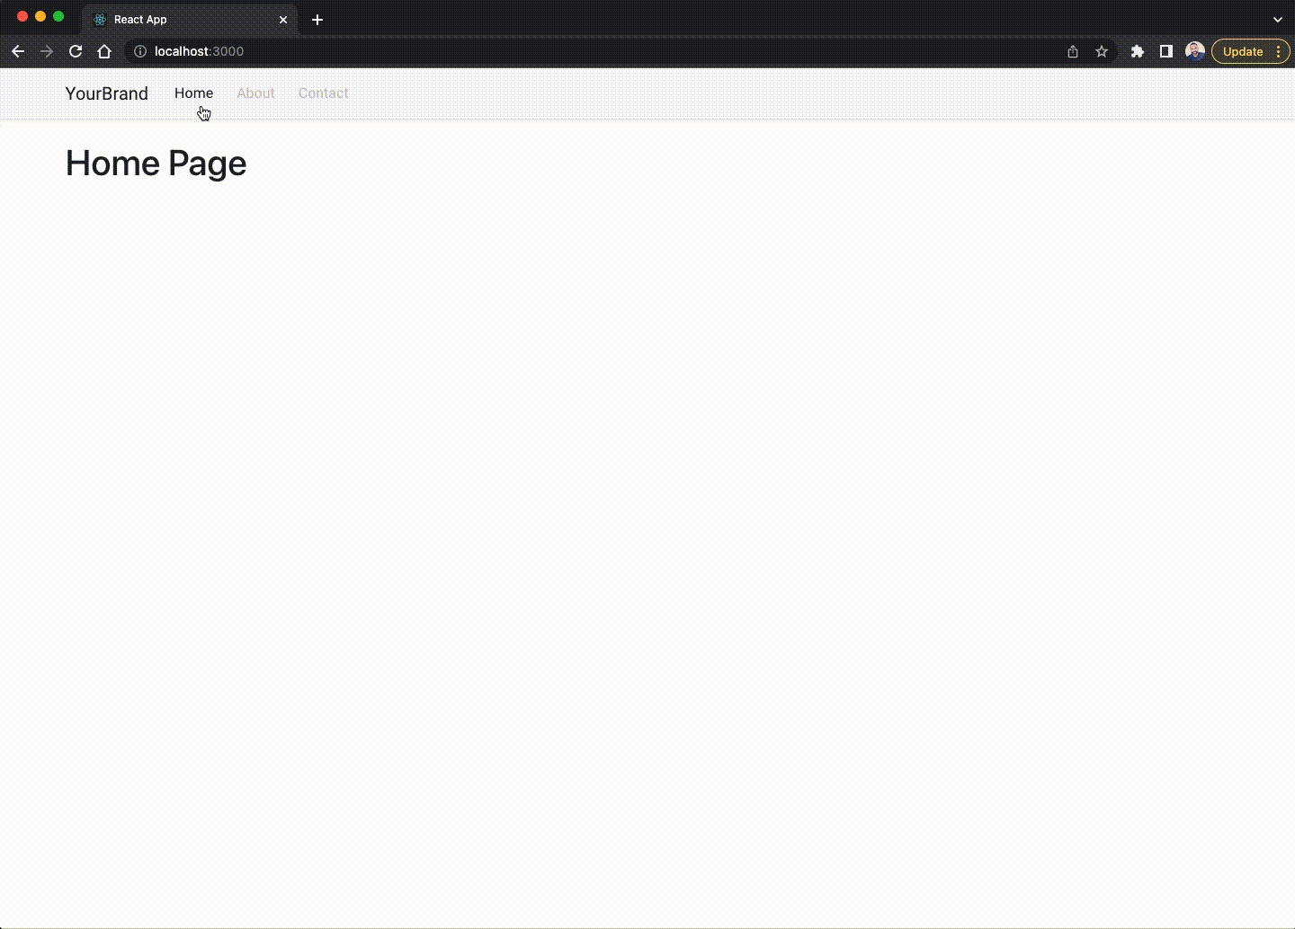Open a new browser tab

[x=317, y=20]
